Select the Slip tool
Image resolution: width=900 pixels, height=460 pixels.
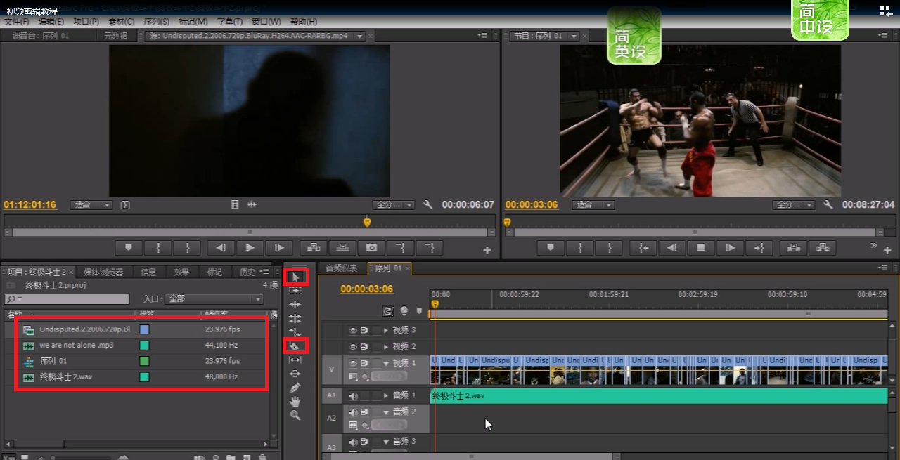click(x=295, y=360)
